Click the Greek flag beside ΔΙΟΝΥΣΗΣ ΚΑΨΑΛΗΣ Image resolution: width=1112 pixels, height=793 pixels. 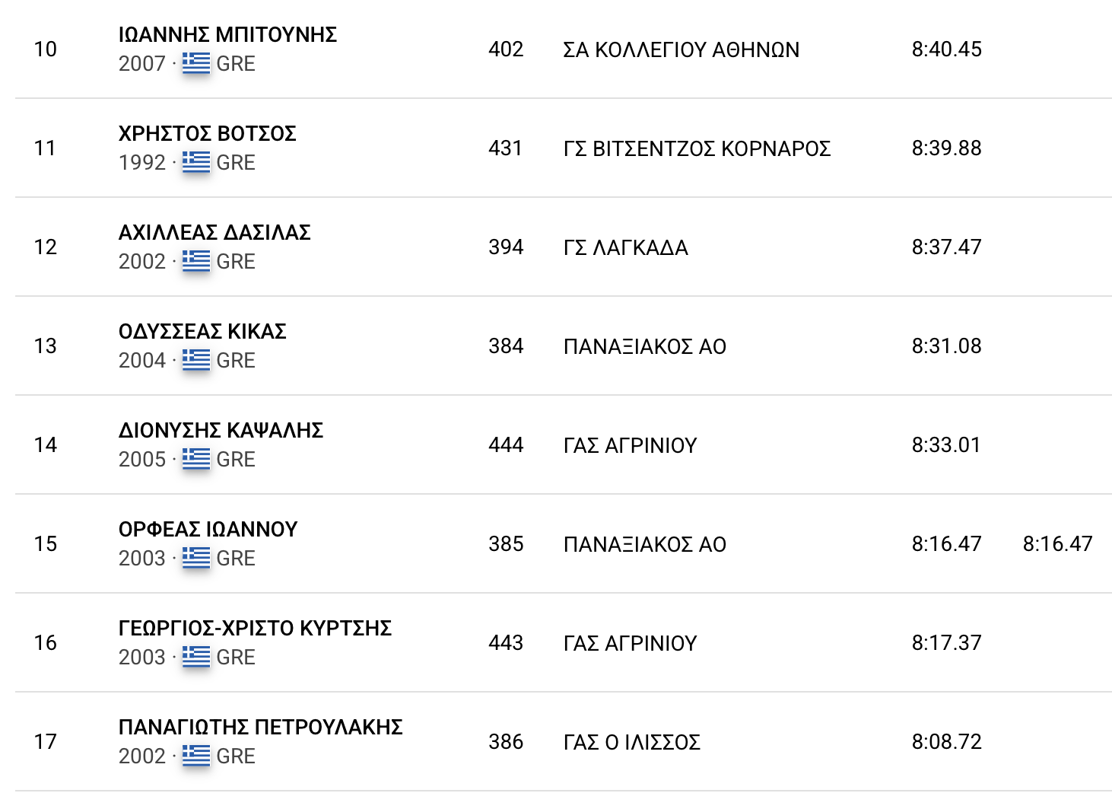(x=196, y=459)
